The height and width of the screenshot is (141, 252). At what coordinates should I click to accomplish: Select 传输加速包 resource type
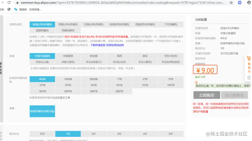click(68, 30)
